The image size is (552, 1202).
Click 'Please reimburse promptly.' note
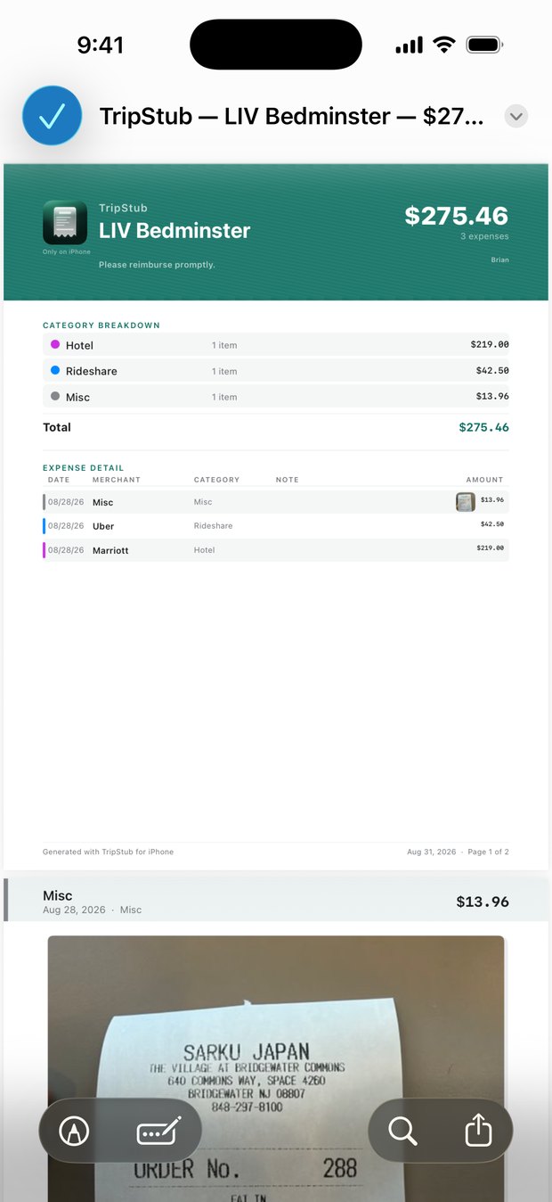(x=157, y=265)
